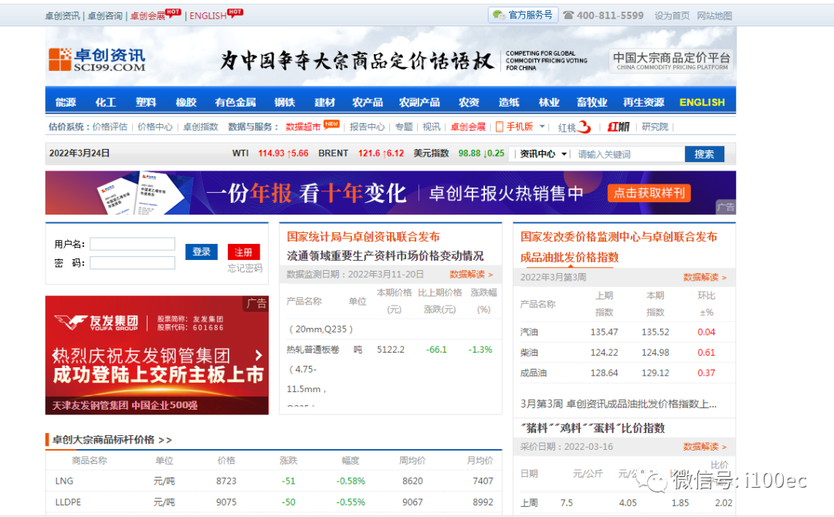The height and width of the screenshot is (517, 834).
Task: Open the 专题 link
Action: click(x=404, y=127)
